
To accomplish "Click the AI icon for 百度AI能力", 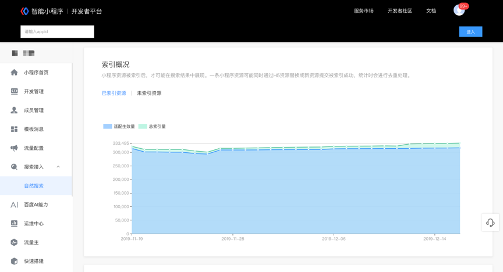I will click(x=14, y=205).
